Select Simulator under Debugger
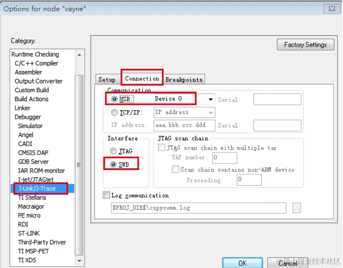 click(30, 126)
